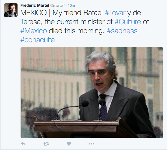Open the more options ellipsis menu
The width and height of the screenshot is (167, 150).
(91, 144)
